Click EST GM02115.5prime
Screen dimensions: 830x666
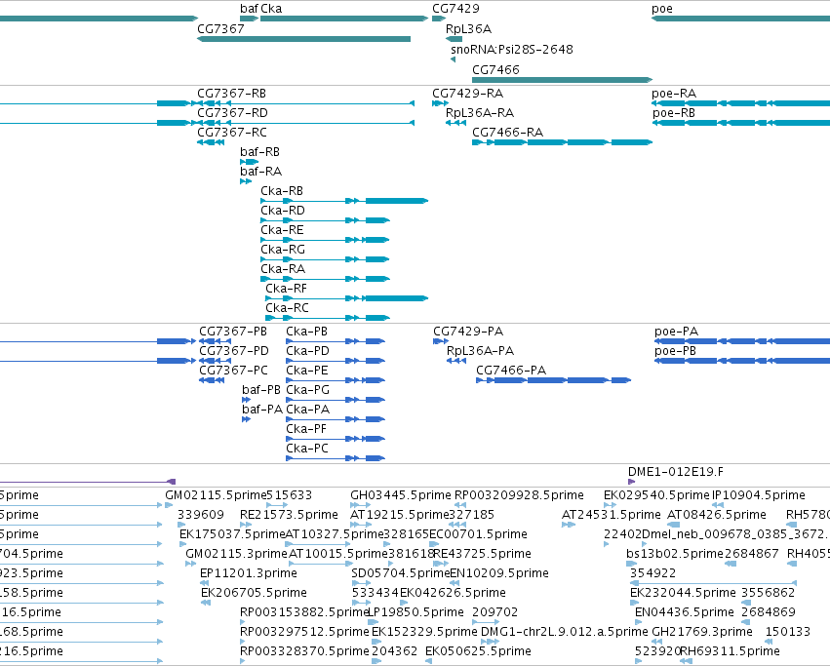216,495
